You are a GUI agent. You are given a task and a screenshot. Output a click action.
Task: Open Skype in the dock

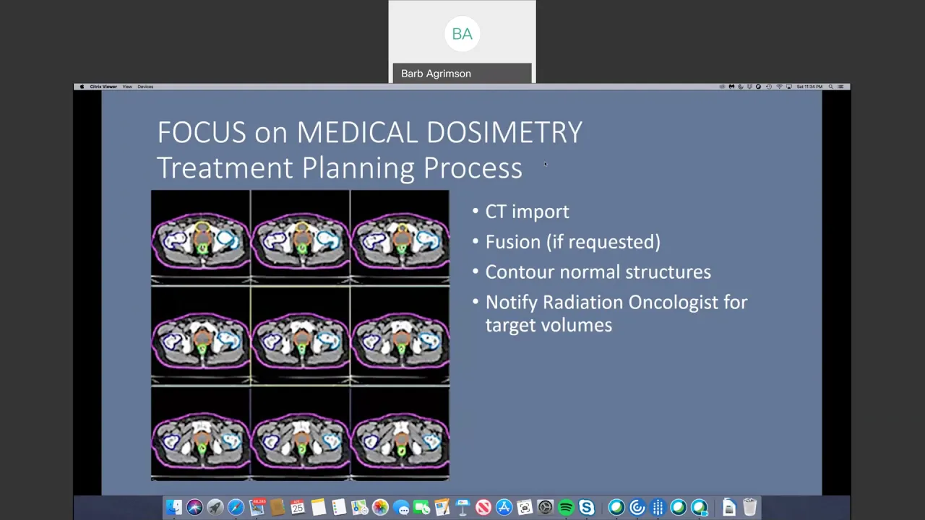(587, 508)
